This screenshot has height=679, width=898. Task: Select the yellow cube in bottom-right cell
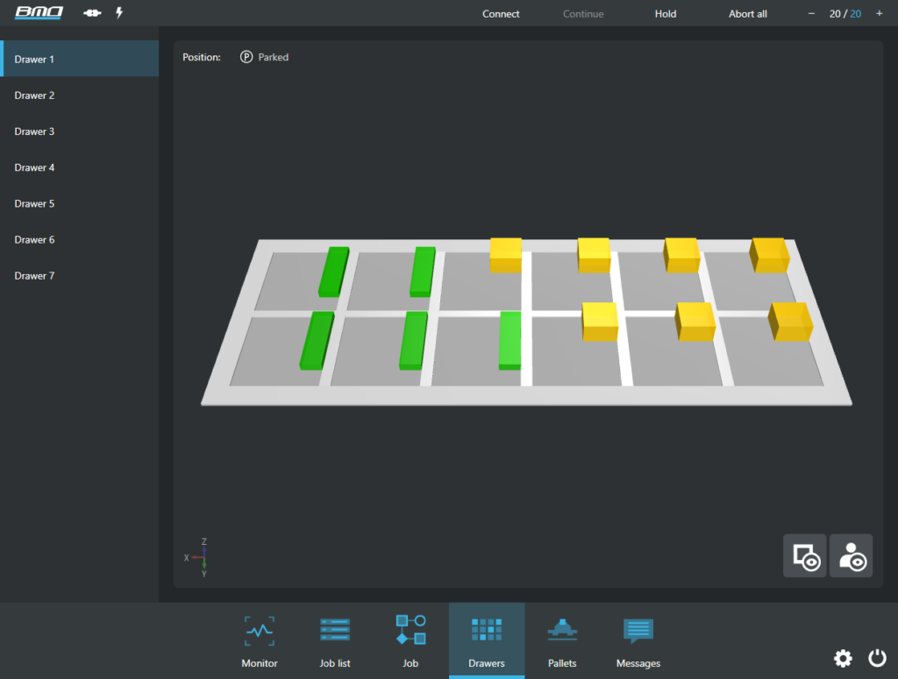click(791, 322)
